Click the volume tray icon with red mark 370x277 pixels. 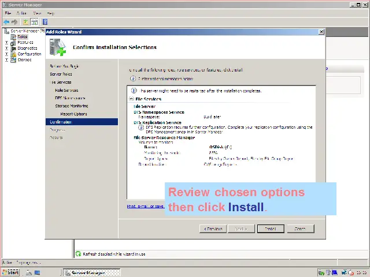351,273
